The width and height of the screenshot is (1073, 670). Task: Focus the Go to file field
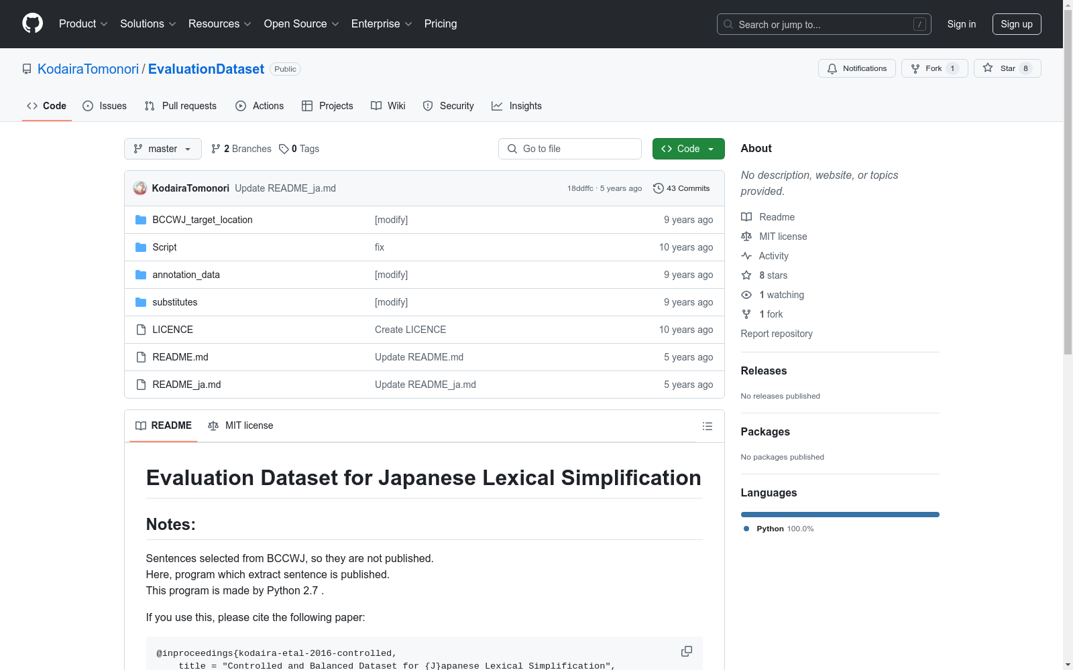pos(570,149)
